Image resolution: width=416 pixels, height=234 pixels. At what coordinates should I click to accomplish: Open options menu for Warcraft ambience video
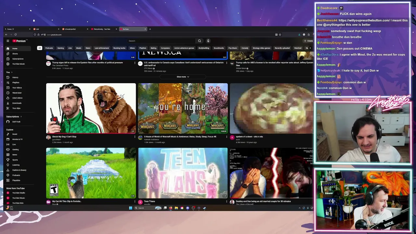(x=227, y=137)
